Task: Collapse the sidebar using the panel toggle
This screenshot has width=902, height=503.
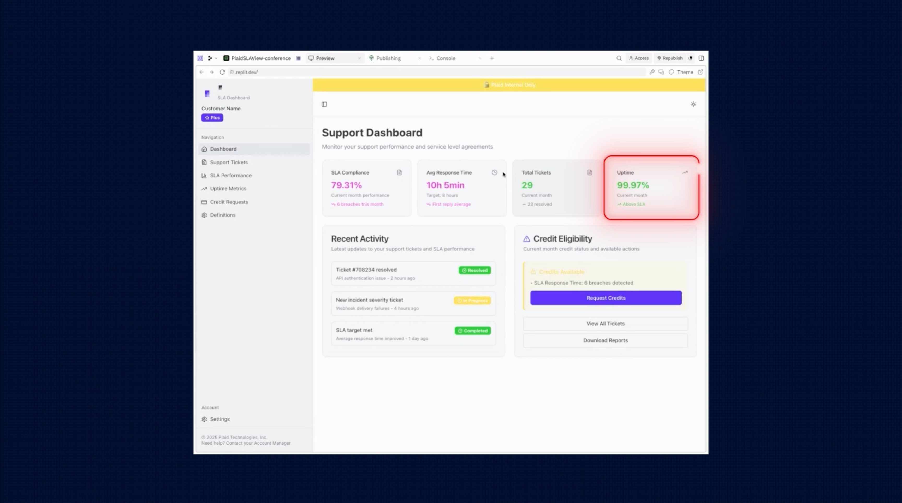Action: 324,104
